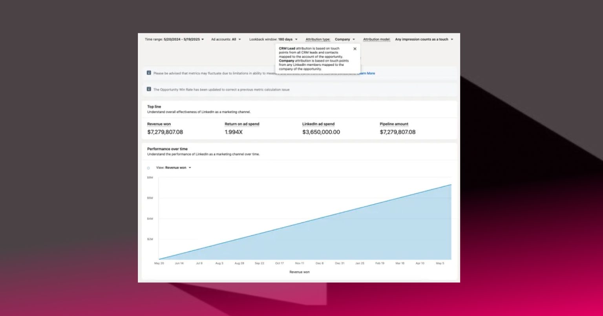The image size is (603, 316).
Task: Close the attribution type tooltip
Action: click(355, 49)
